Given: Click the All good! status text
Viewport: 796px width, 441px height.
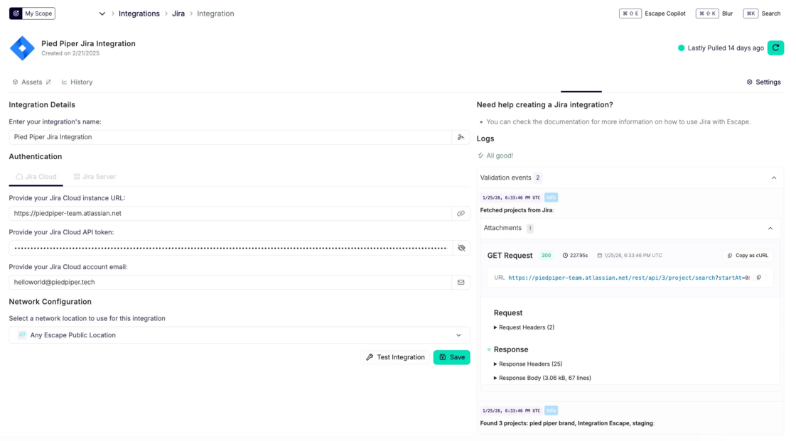Looking at the screenshot, I should (x=500, y=156).
